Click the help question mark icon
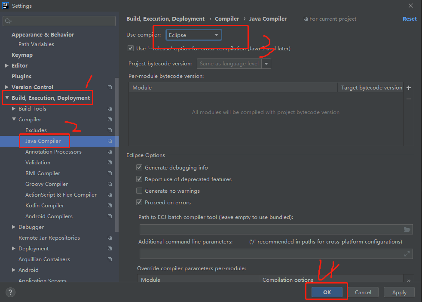422x302 pixels. pyautogui.click(x=11, y=292)
